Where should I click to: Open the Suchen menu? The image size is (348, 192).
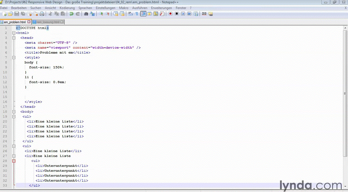pos(36,8)
